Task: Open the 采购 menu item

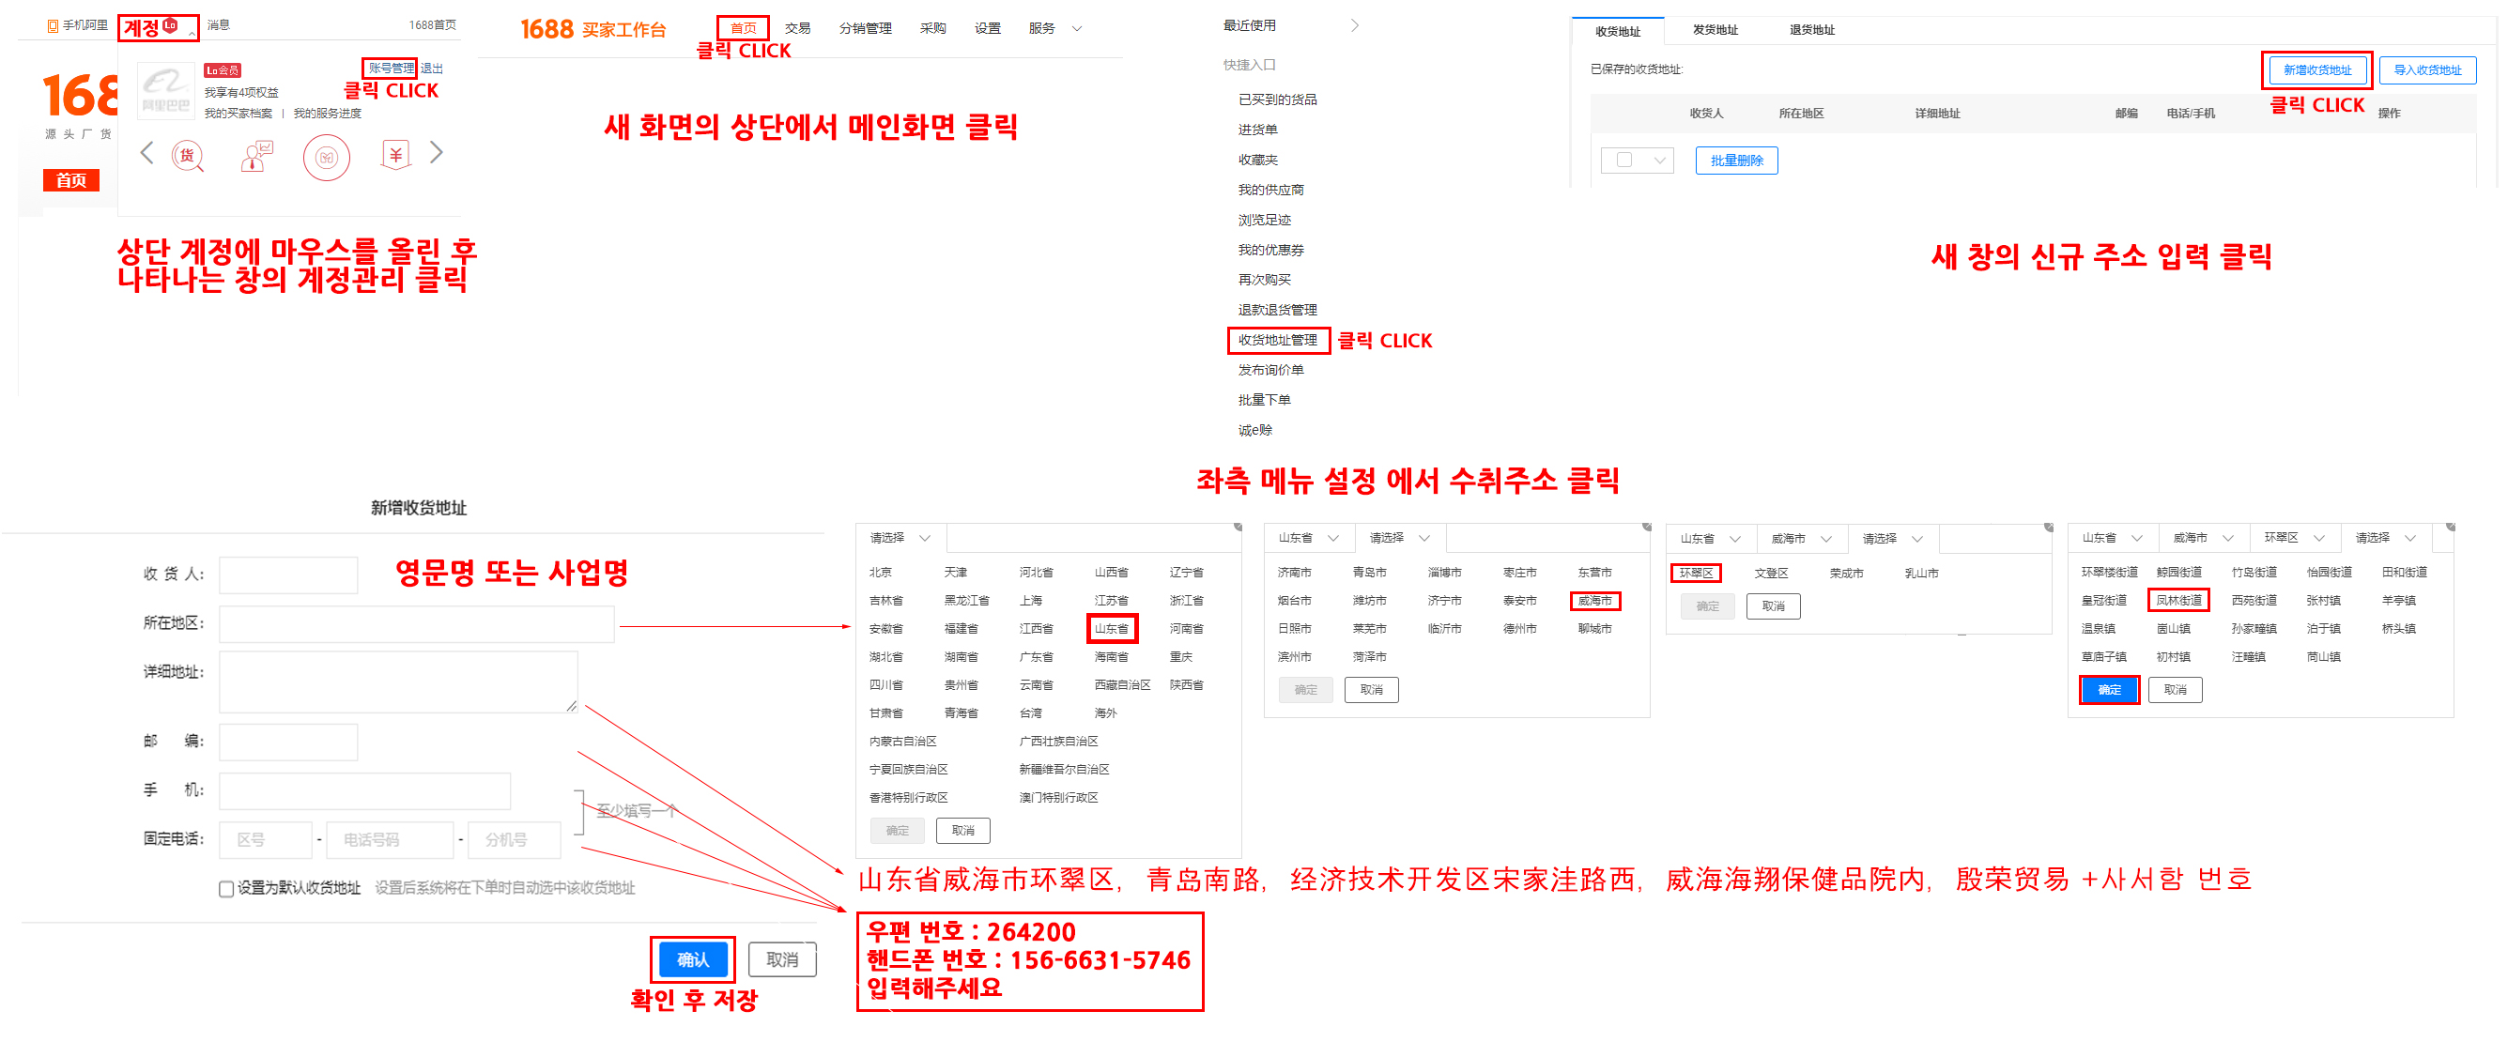Action: [x=932, y=28]
